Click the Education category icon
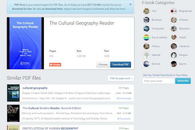Viewport: 195px width, 130px height. (x=174, y=29)
